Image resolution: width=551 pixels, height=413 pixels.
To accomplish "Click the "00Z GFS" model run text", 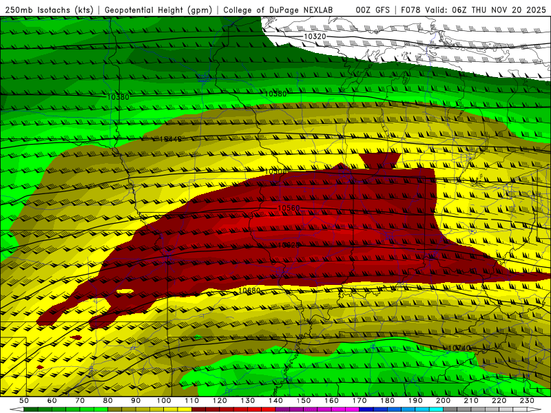I will pyautogui.click(x=373, y=10).
